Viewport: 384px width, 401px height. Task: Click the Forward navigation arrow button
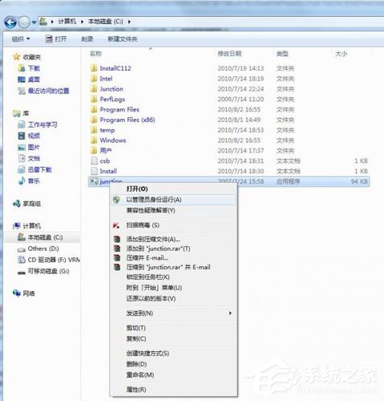click(x=24, y=23)
